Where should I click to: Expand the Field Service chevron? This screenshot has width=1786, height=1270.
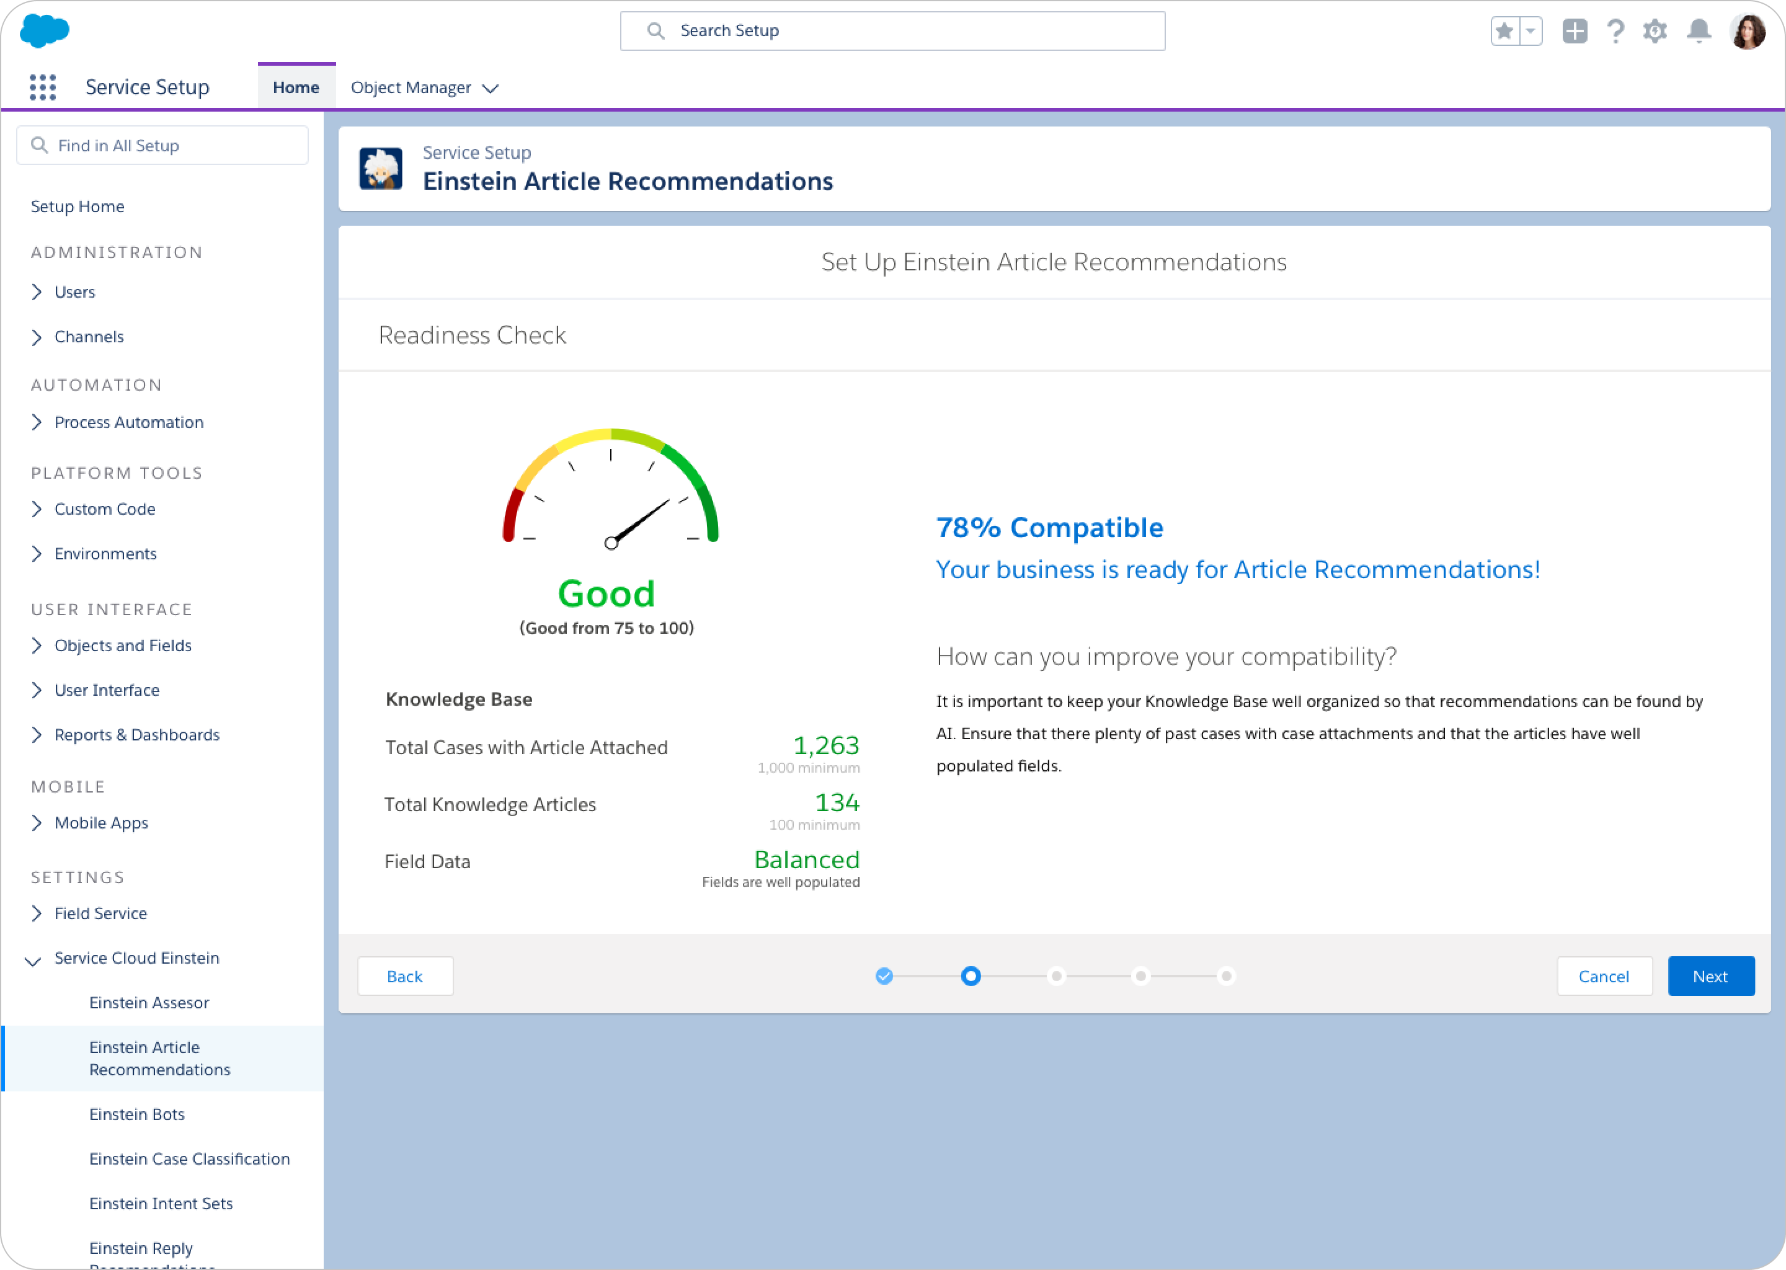click(36, 913)
